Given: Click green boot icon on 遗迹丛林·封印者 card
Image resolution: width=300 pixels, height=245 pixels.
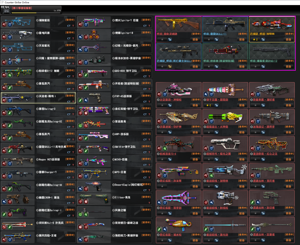Looking at the screenshot, I should pos(252,202).
